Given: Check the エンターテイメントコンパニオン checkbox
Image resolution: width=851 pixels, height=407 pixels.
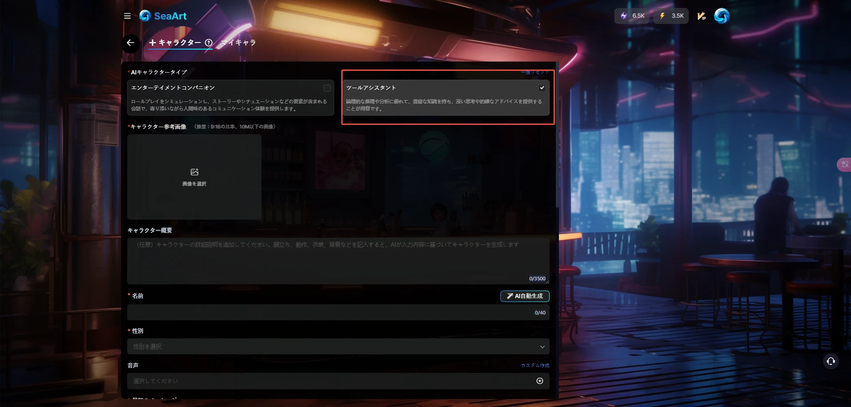Looking at the screenshot, I should pyautogui.click(x=327, y=88).
